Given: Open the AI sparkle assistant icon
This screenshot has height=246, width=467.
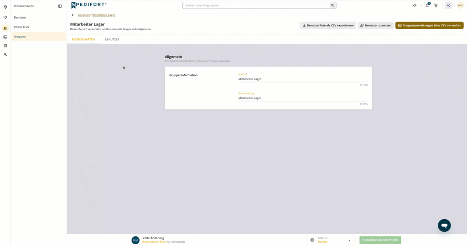Looking at the screenshot, I should [448, 5].
